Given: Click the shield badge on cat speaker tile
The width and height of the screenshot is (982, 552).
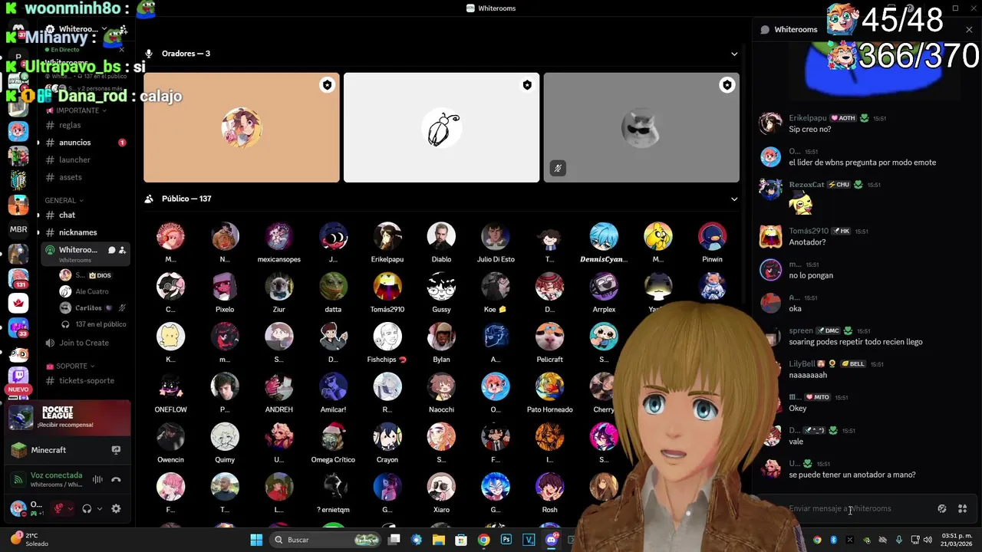Looking at the screenshot, I should click(x=727, y=85).
